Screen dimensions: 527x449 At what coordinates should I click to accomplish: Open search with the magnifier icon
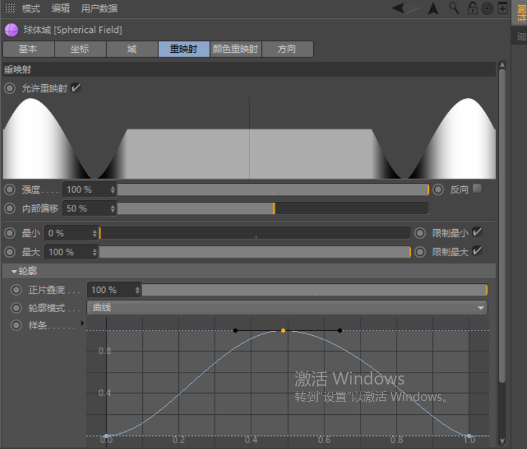point(454,8)
